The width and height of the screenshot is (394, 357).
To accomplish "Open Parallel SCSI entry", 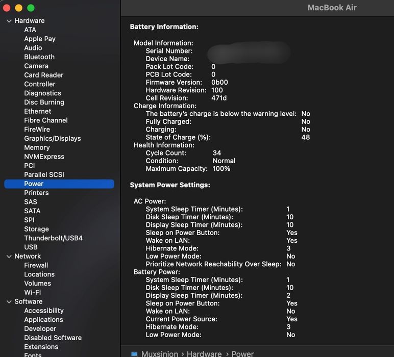I will coord(44,174).
